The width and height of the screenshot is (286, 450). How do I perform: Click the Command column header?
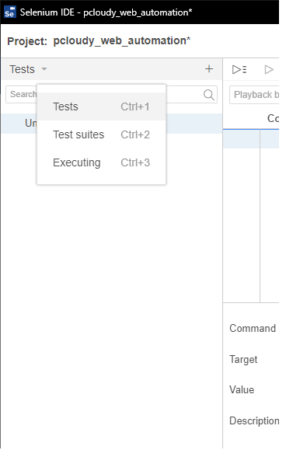point(273,118)
